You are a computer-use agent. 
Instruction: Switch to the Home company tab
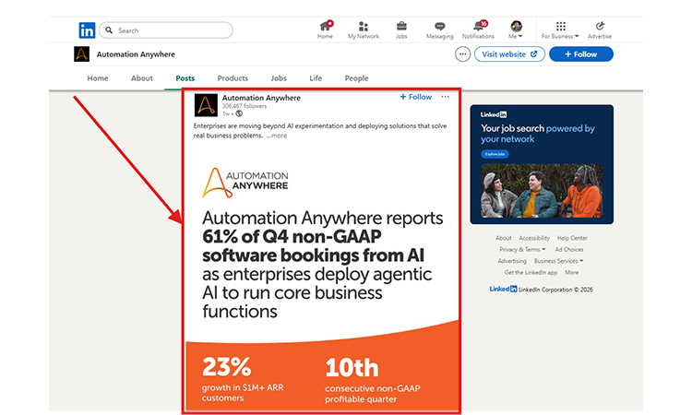[98, 78]
